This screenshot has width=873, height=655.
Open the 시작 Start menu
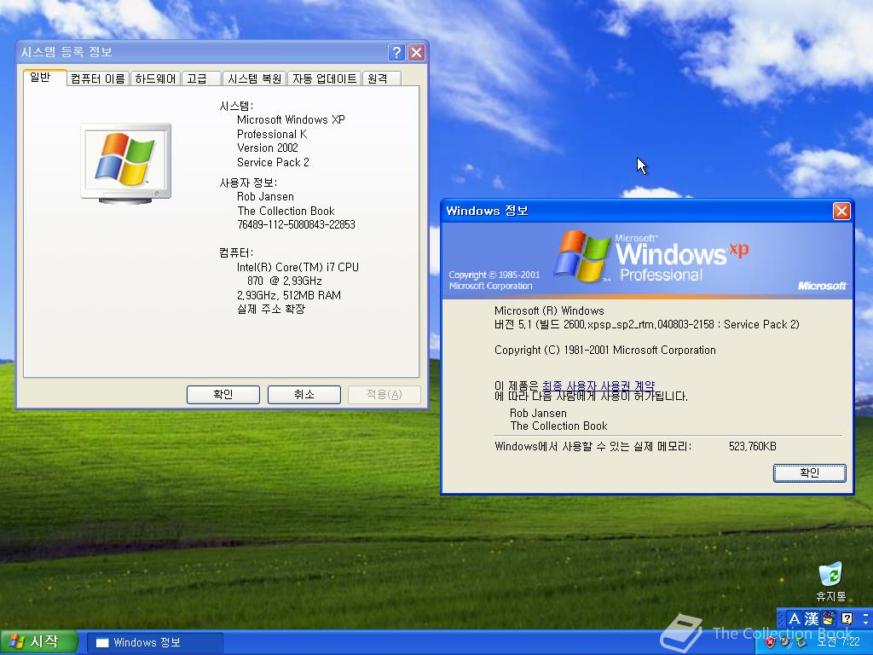click(x=38, y=642)
